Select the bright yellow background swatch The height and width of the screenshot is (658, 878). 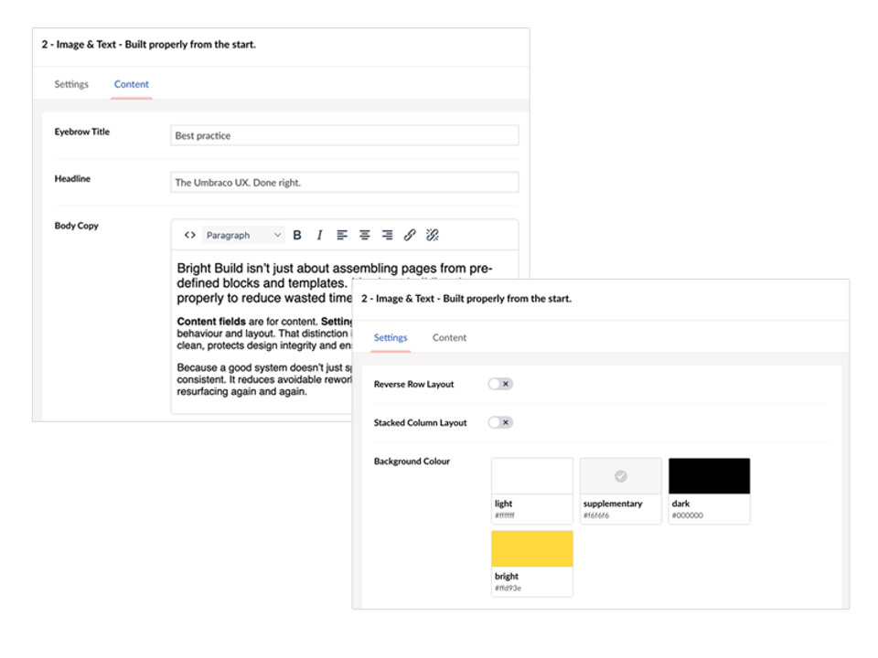pos(532,549)
